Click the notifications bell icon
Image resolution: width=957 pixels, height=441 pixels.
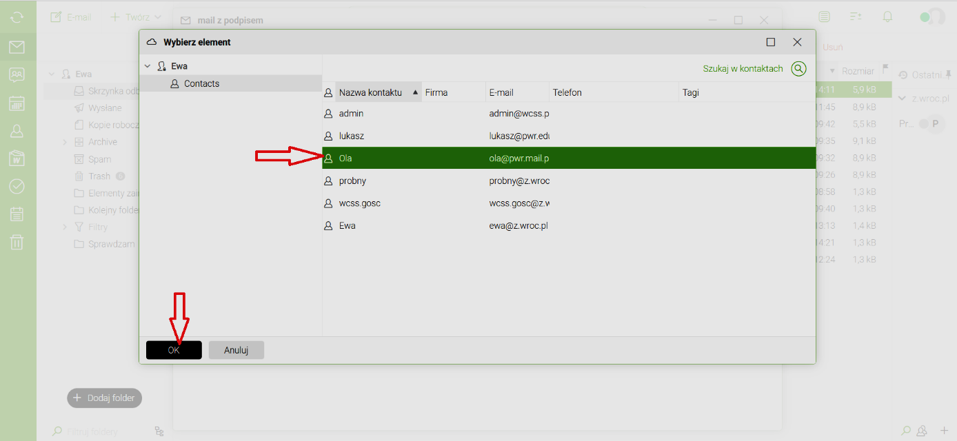pos(887,17)
